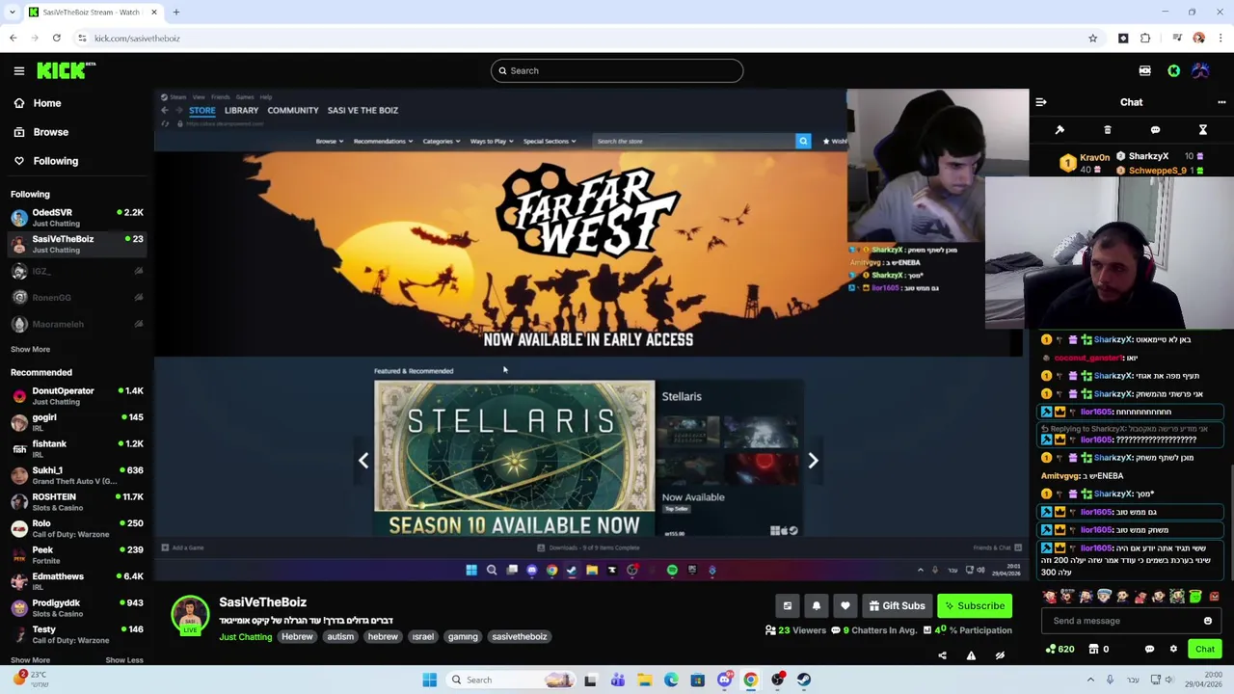Expand Steam Special Sections dropdown
This screenshot has height=694, width=1234.
[x=550, y=141]
